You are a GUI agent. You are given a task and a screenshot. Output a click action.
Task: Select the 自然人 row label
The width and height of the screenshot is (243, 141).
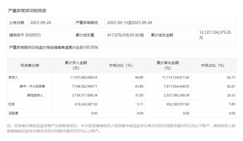point(13,77)
